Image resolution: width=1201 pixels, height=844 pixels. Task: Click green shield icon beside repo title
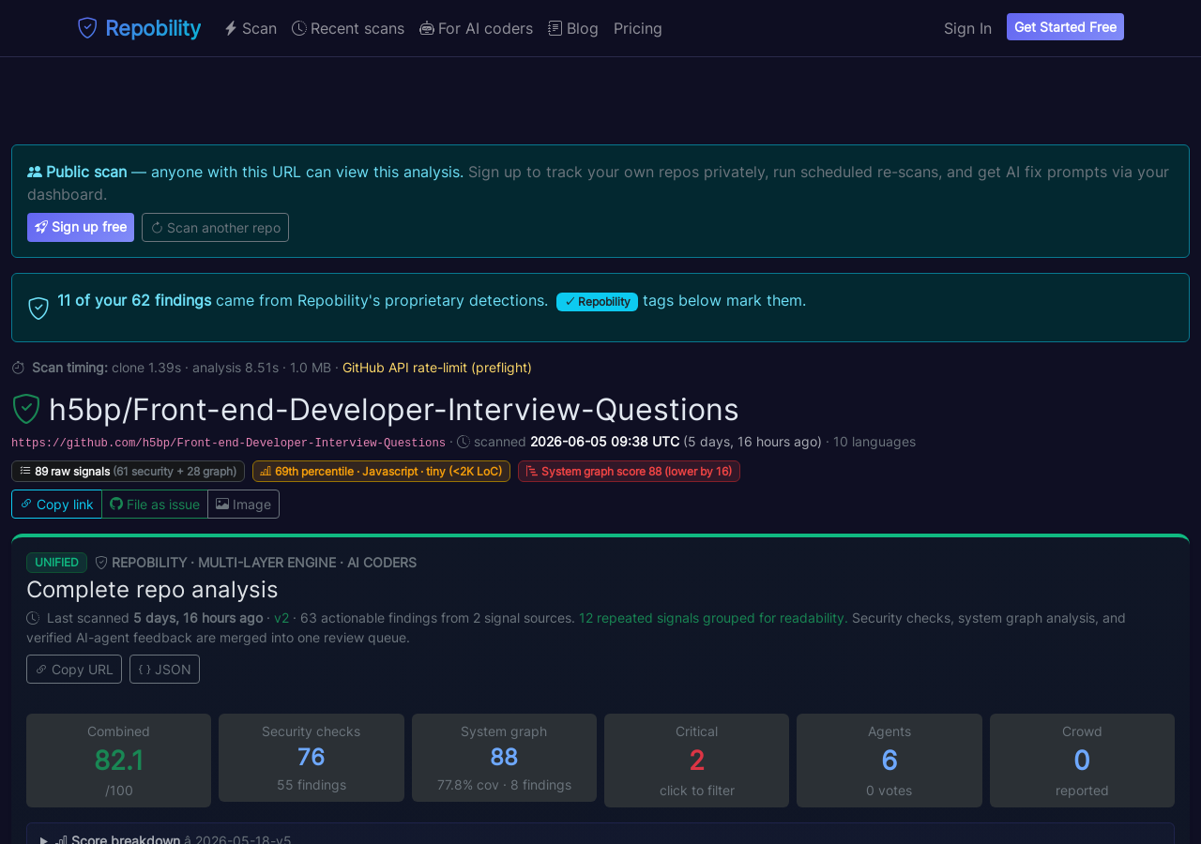[25, 409]
